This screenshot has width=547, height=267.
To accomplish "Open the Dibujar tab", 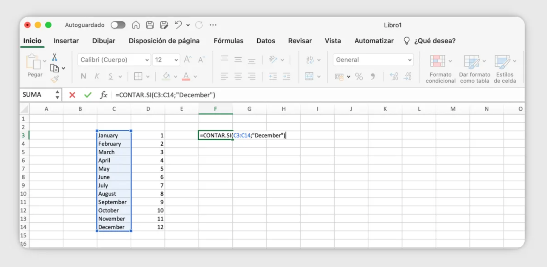I will (x=104, y=41).
